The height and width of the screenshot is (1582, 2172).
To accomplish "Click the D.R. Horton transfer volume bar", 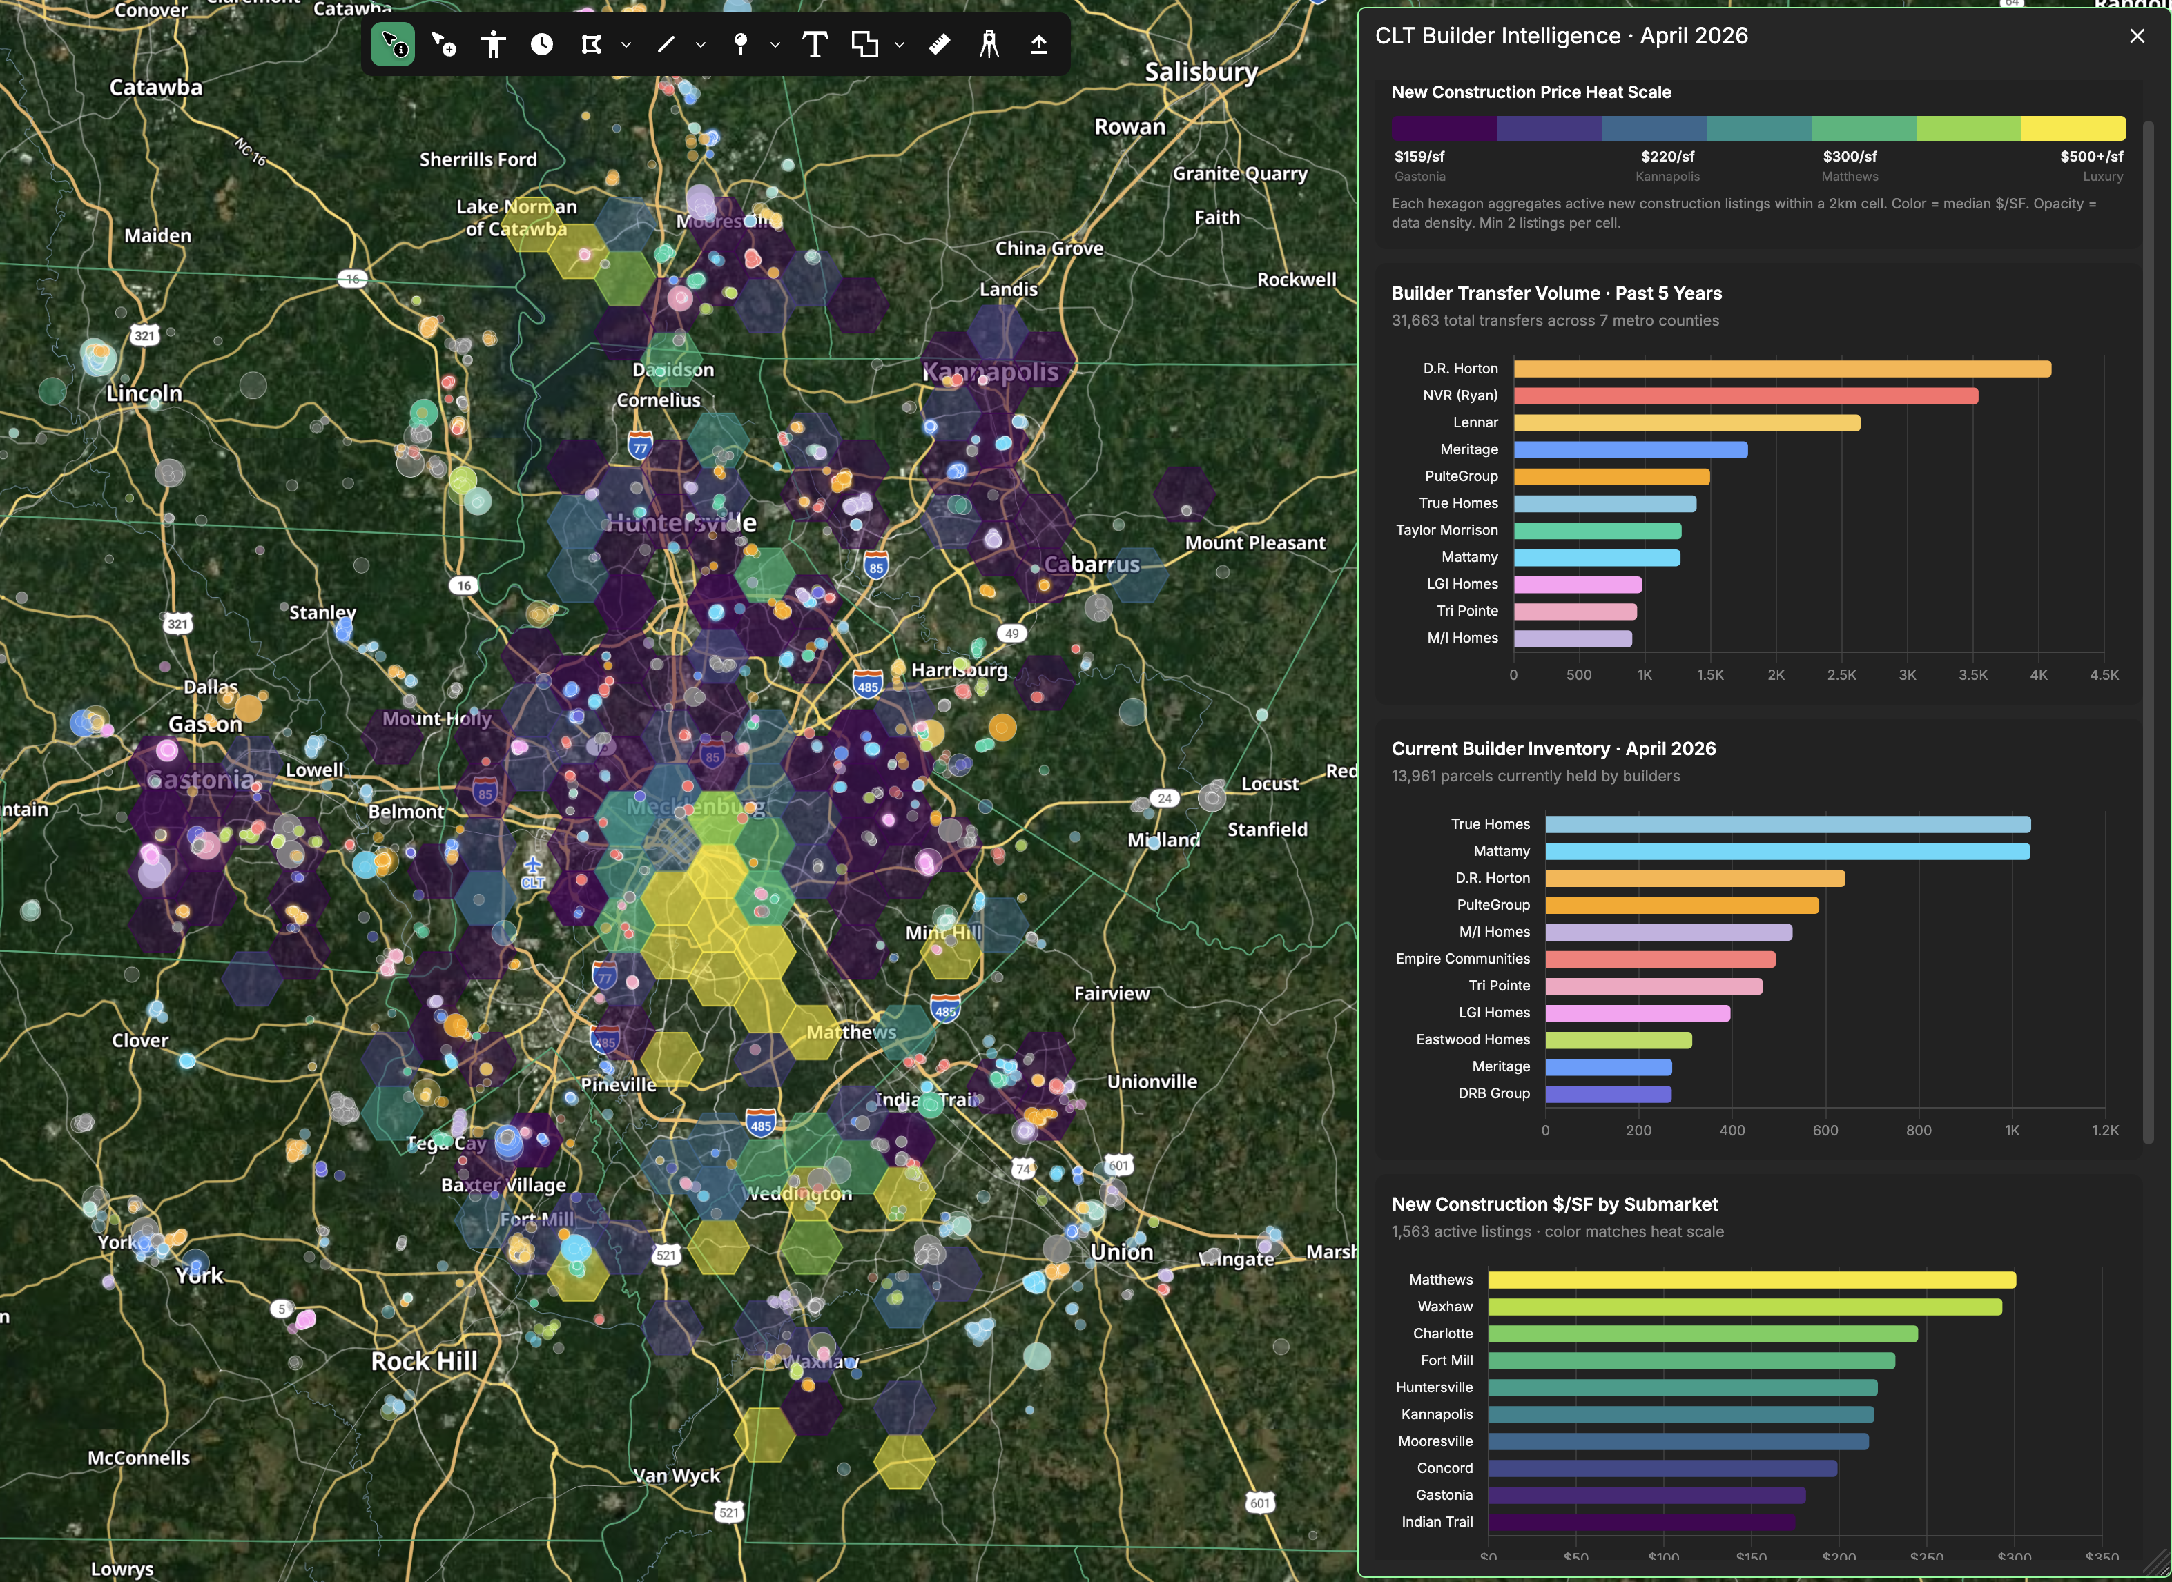I will click(1782, 369).
